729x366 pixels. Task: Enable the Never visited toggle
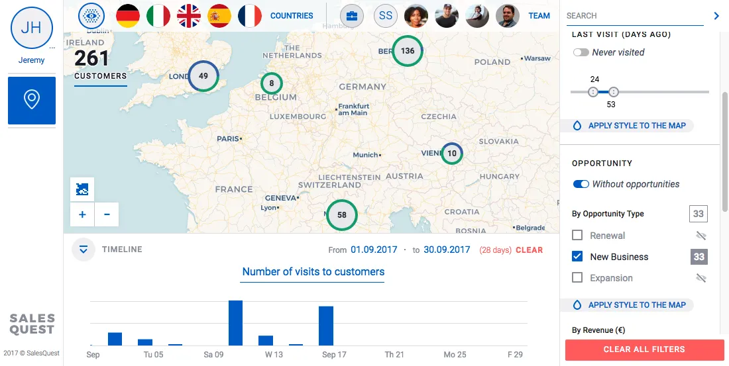click(x=581, y=52)
